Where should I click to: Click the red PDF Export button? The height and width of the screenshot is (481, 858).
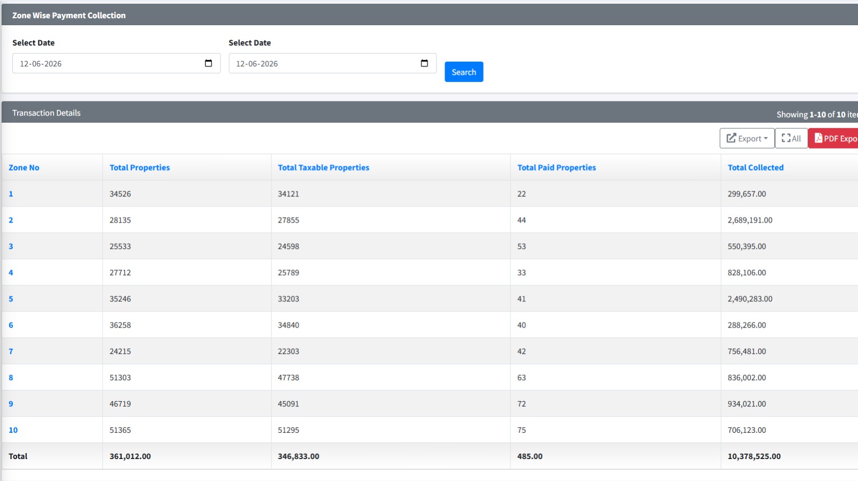(x=834, y=138)
